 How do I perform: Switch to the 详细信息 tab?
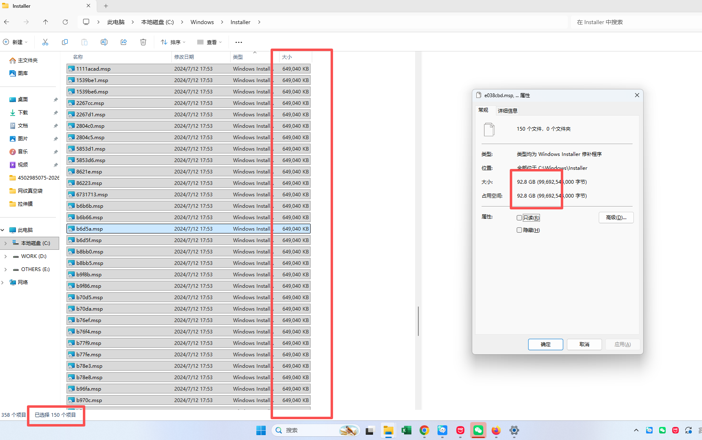(x=507, y=111)
